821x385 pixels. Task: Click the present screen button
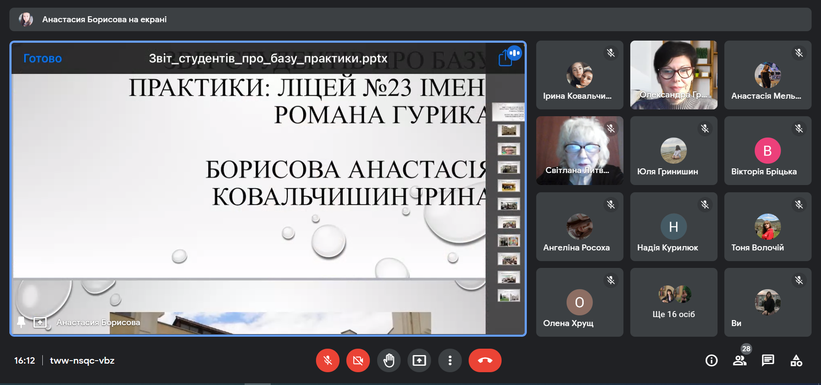[419, 361]
